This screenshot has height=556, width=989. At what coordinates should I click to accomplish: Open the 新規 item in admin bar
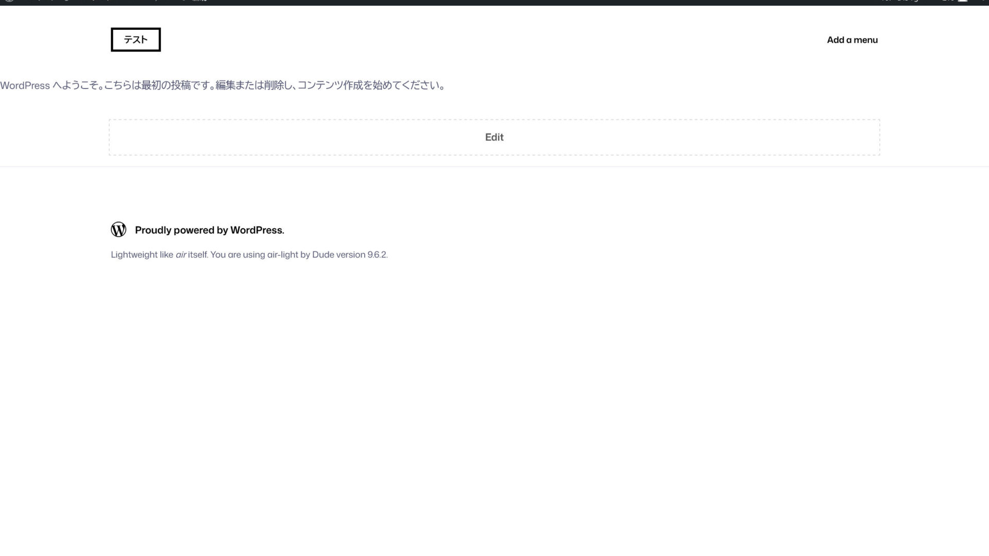point(199,1)
